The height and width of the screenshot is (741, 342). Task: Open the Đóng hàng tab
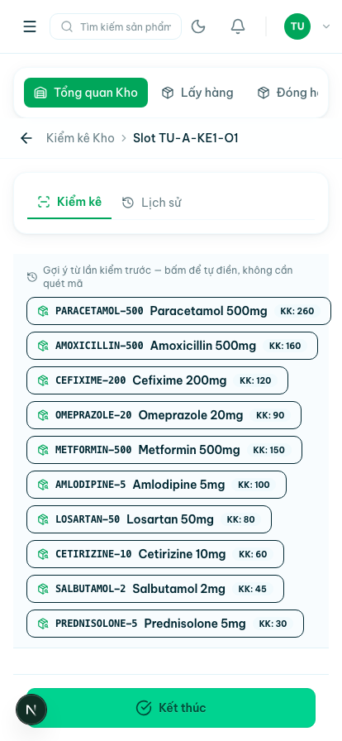click(287, 93)
